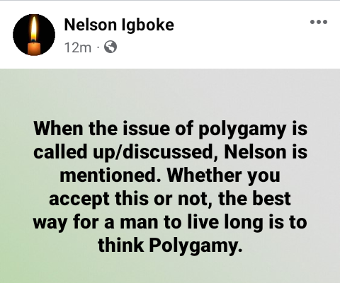The image size is (340, 283).
Task: Open the three-dot post options menu
Action: 319,22
